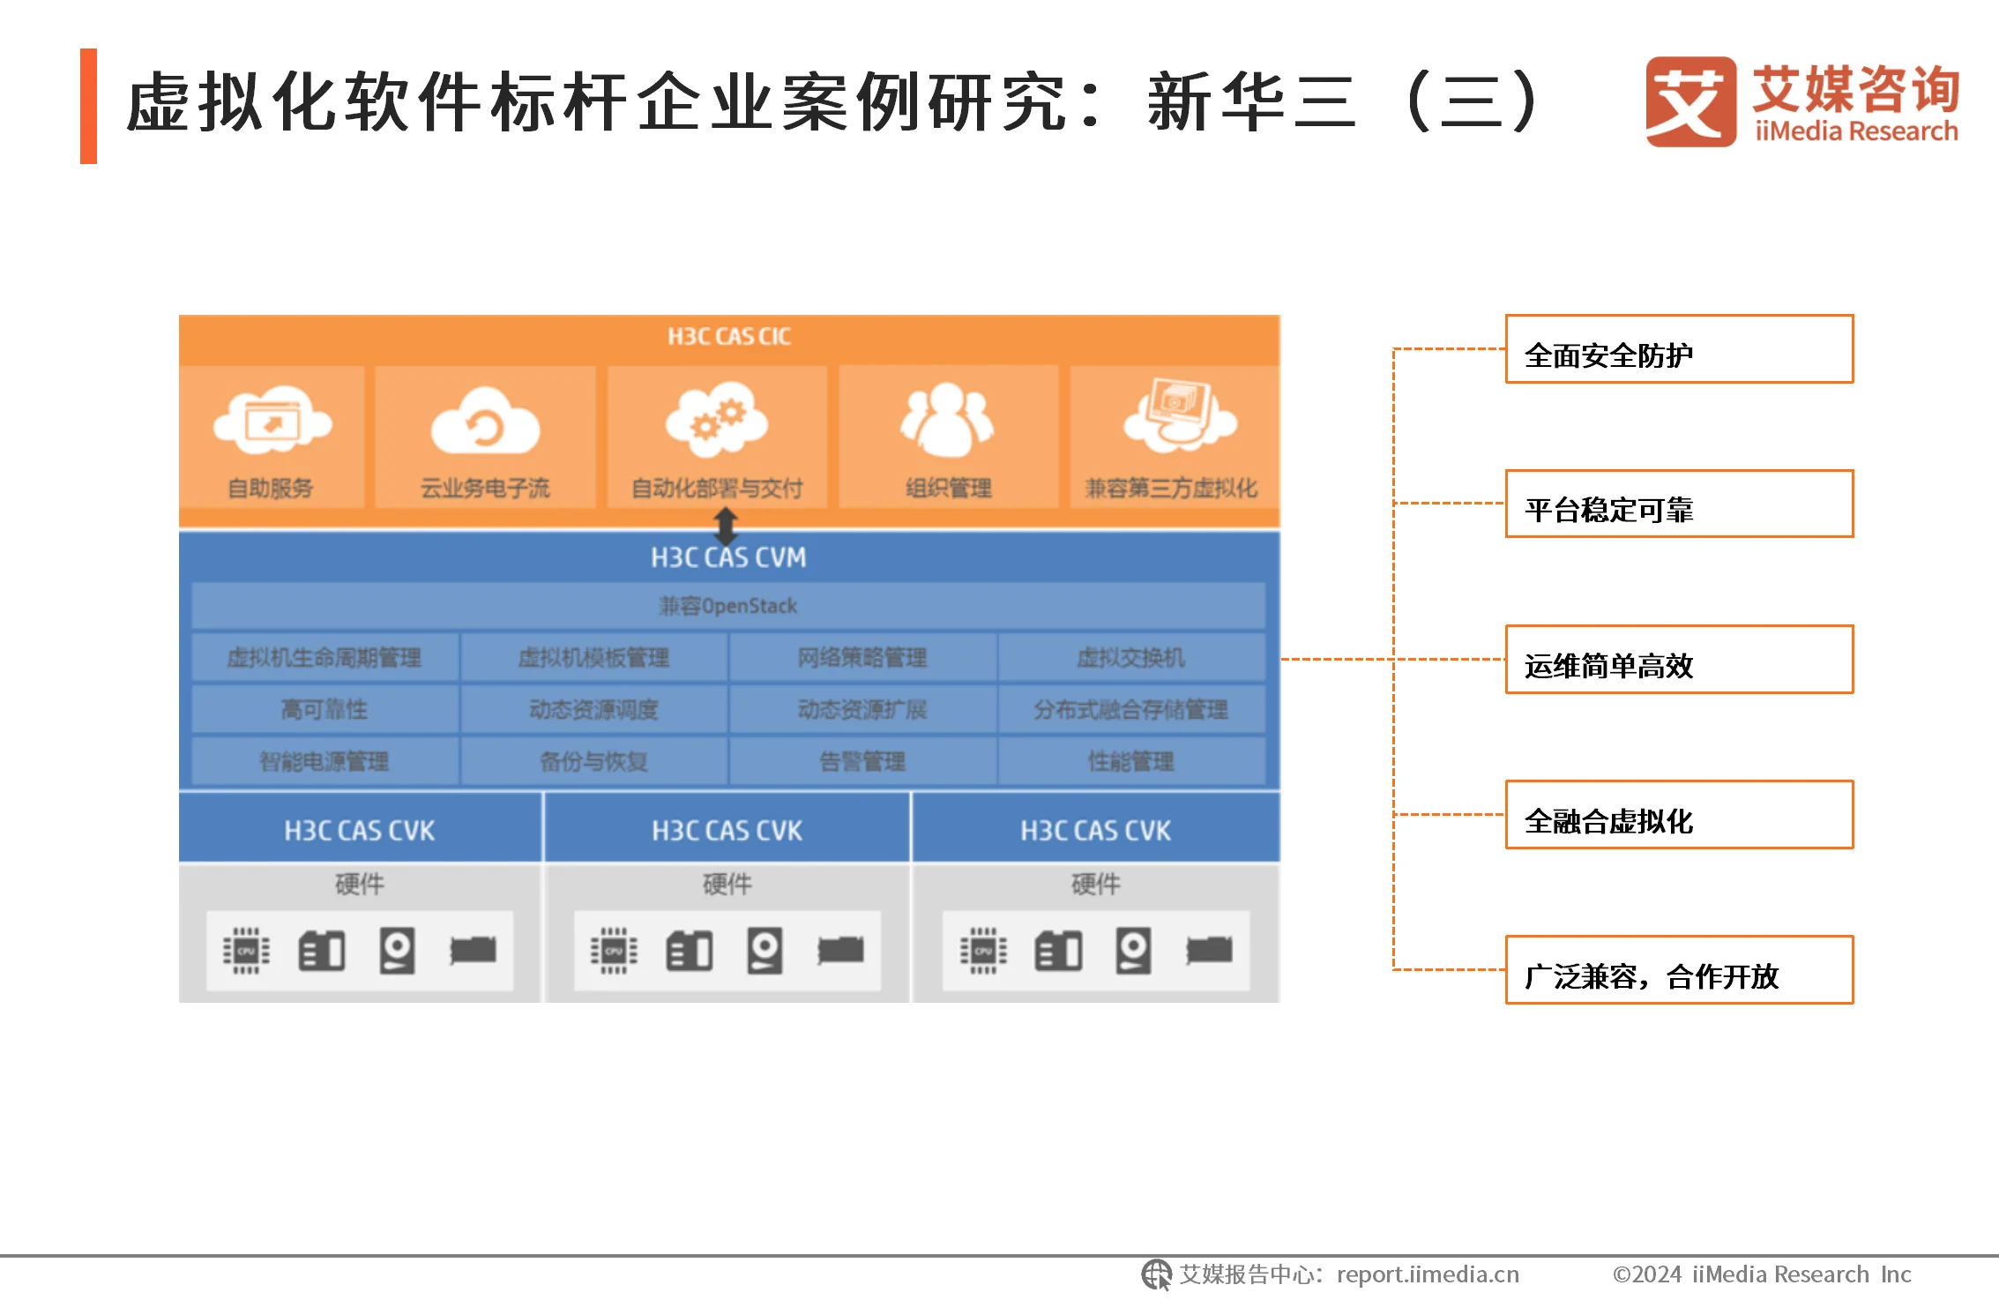
Task: Click the 自动化部署与交付 gears cloud icon
Action: pyautogui.click(x=717, y=419)
